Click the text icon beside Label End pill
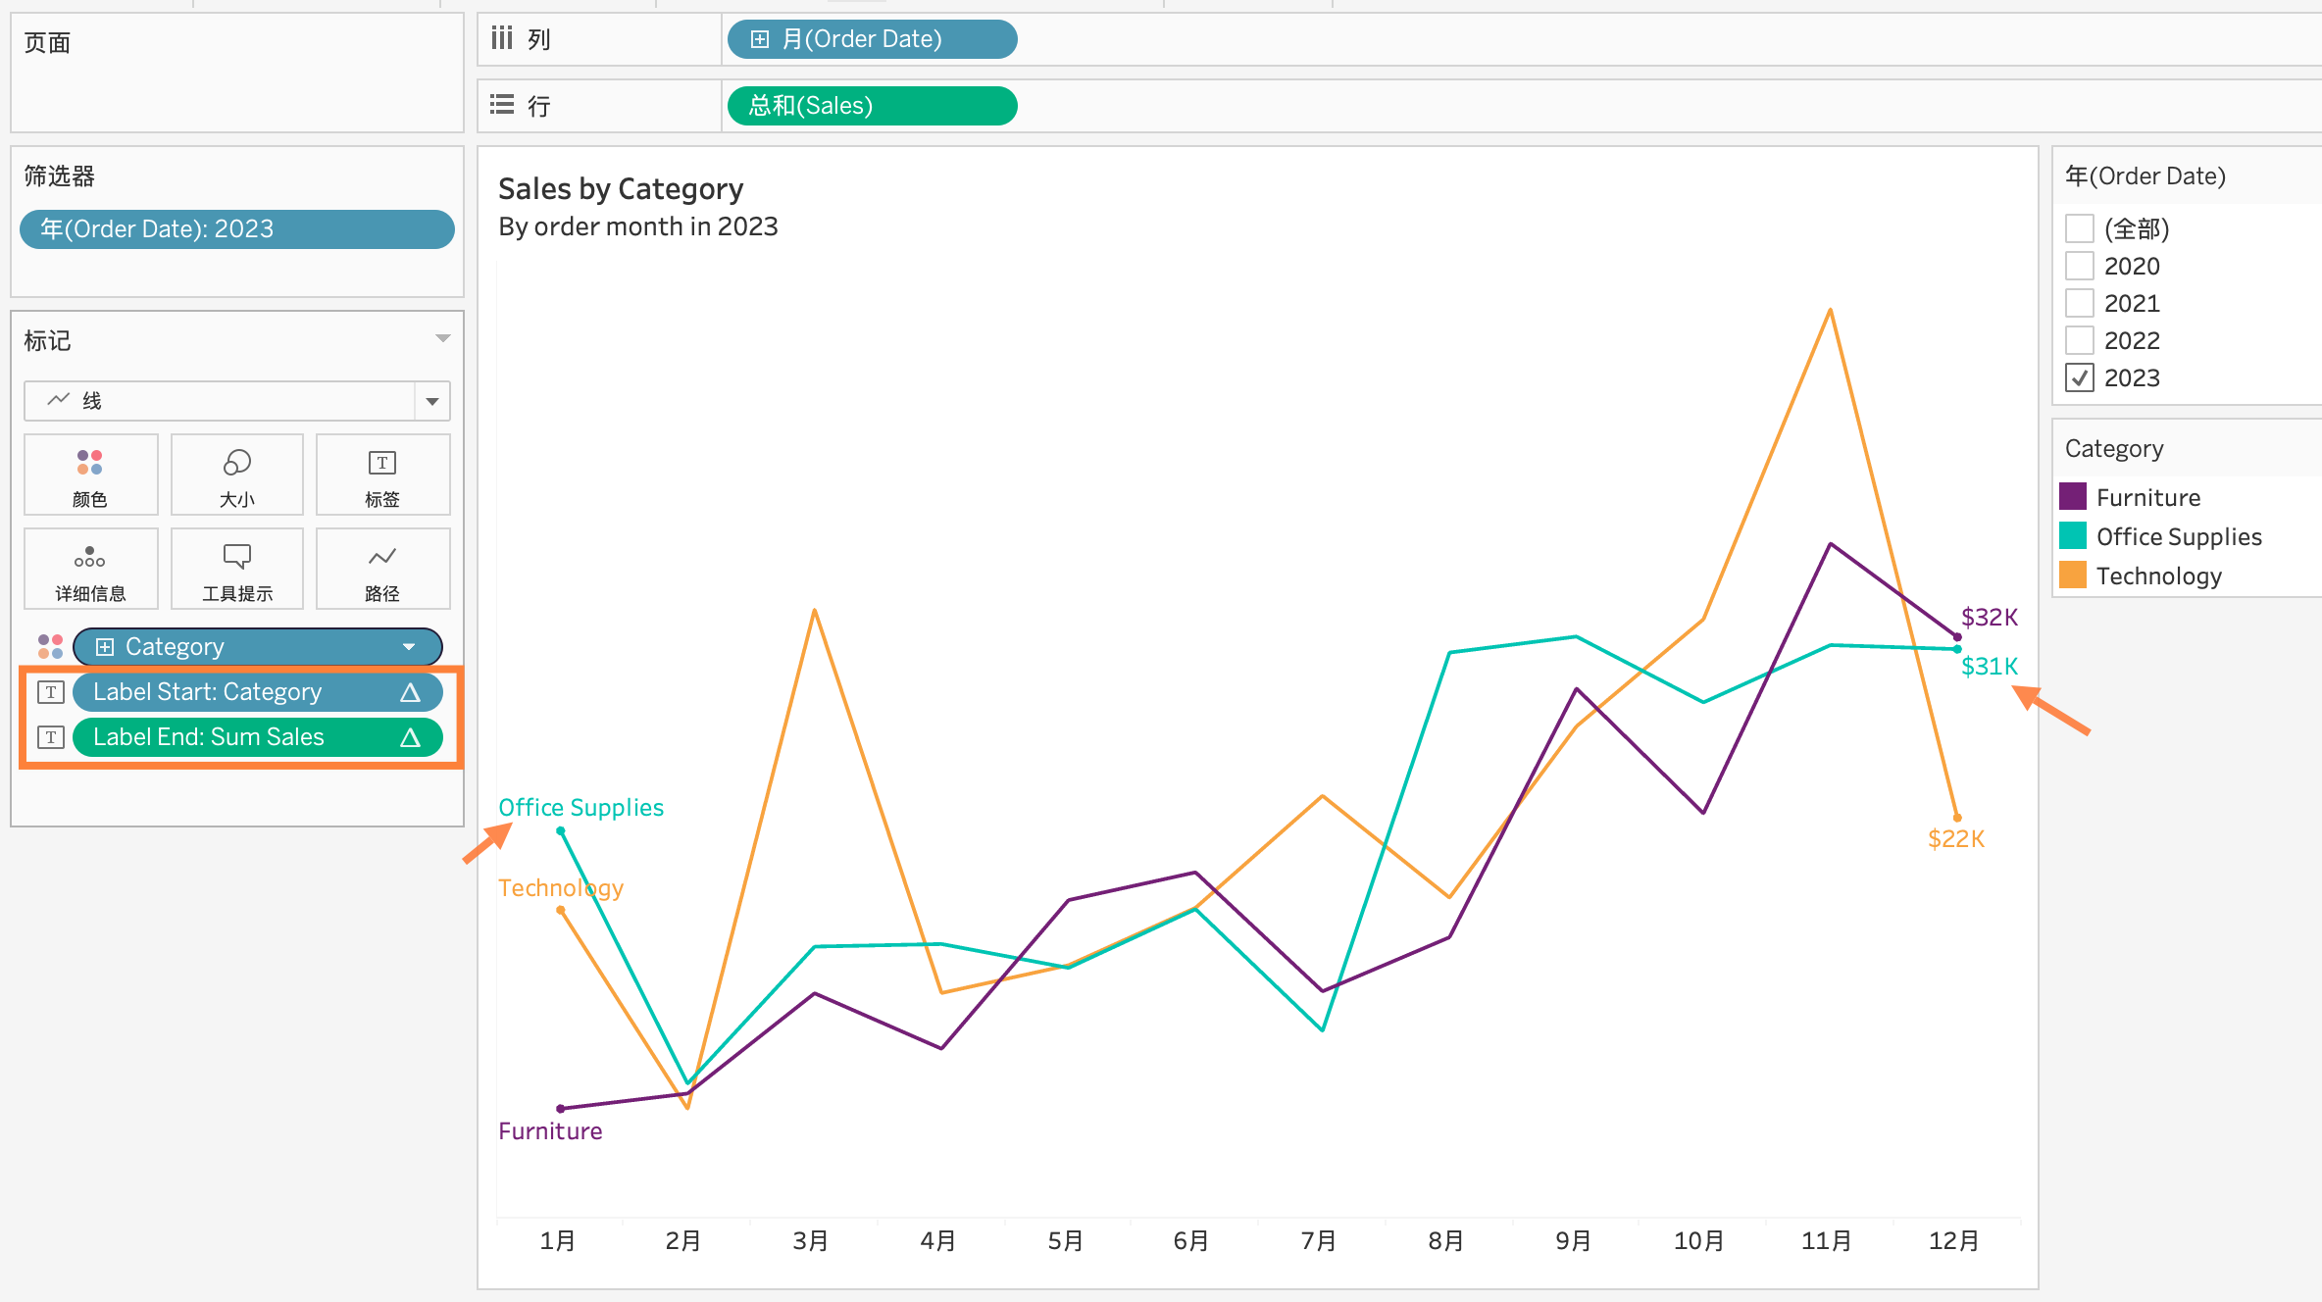The width and height of the screenshot is (2322, 1302). tap(51, 737)
